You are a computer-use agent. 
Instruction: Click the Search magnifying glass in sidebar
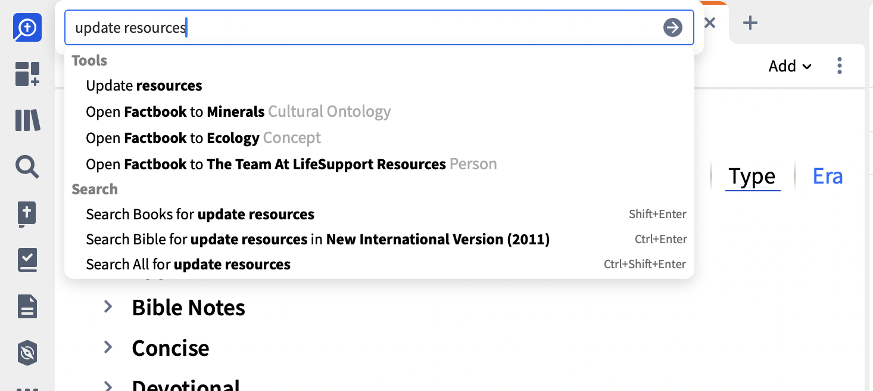point(27,167)
